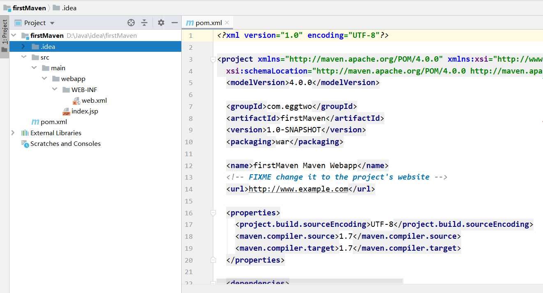This screenshot has width=543, height=293.
Task: Collapse the main folder arrow
Action: coord(34,68)
